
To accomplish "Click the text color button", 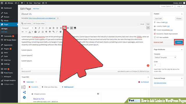I will click(x=30, y=32).
